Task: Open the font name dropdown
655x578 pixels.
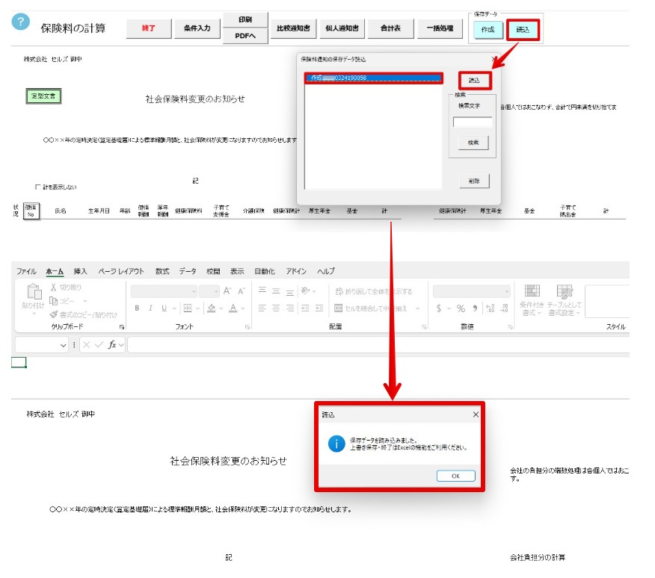Action: click(x=164, y=291)
